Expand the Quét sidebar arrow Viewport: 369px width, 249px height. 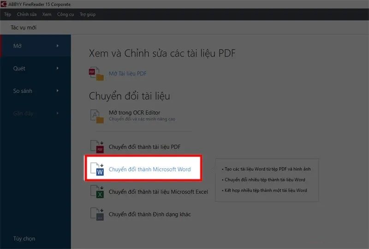click(57, 68)
